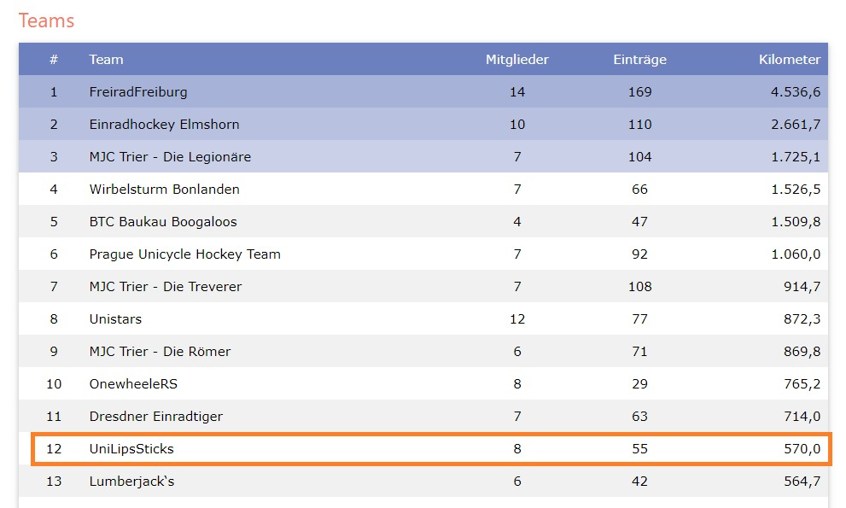Click the Kilometer column header
This screenshot has width=846, height=508.
(789, 60)
